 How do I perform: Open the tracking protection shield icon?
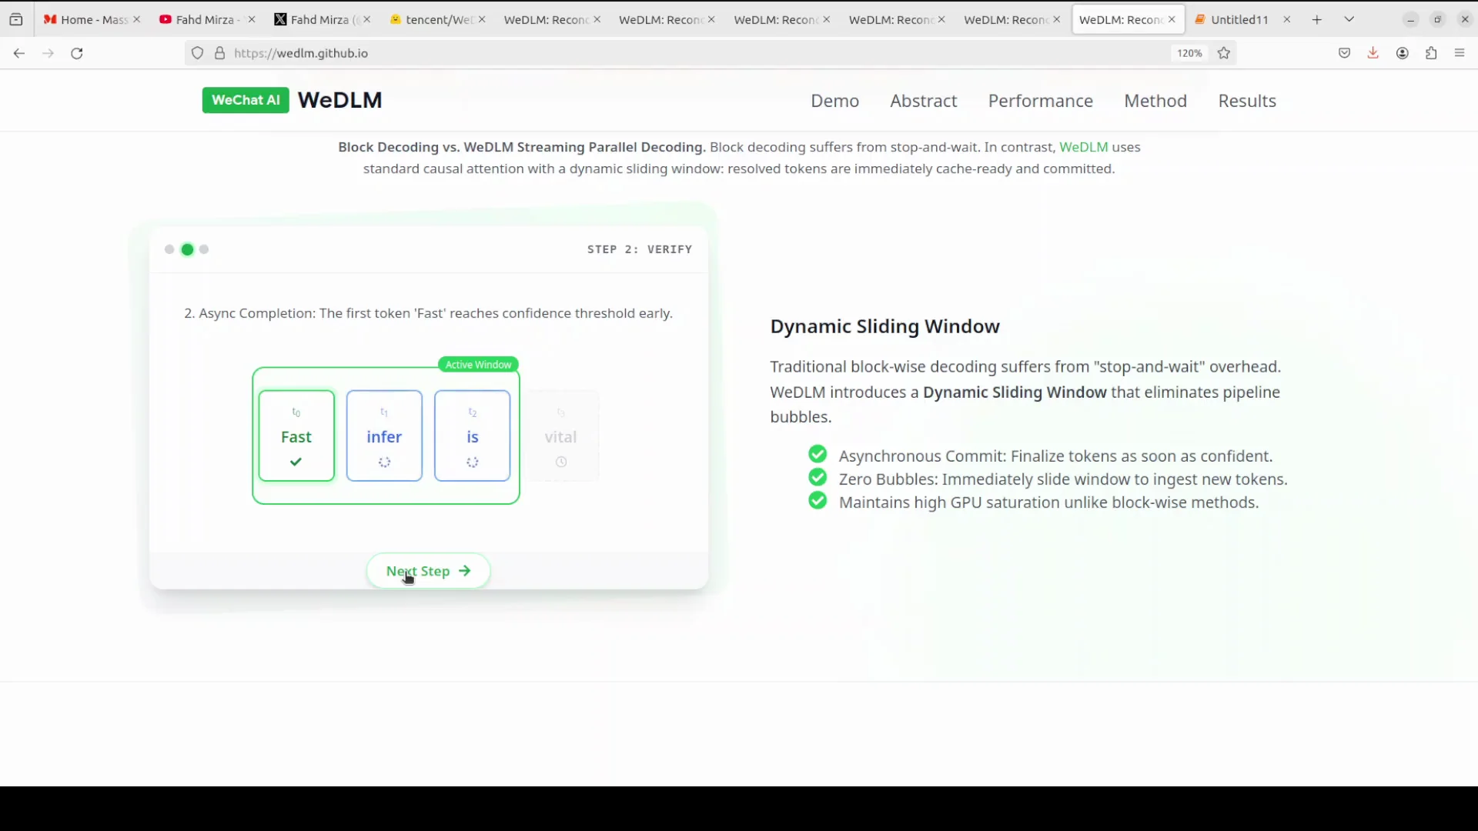(198, 53)
